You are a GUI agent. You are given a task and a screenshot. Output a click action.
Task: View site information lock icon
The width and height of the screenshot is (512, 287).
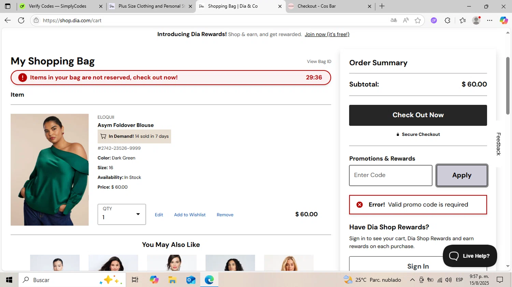(x=36, y=20)
